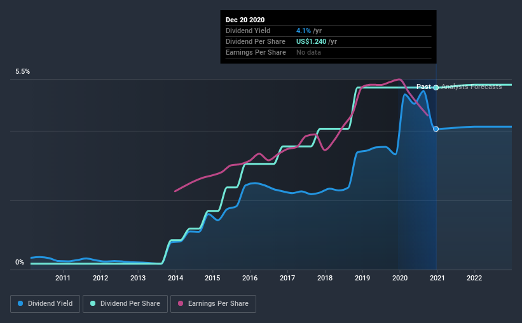Screen dimensions: 522x323
Task: Click the 5.5% y-axis label
Action: click(x=22, y=72)
